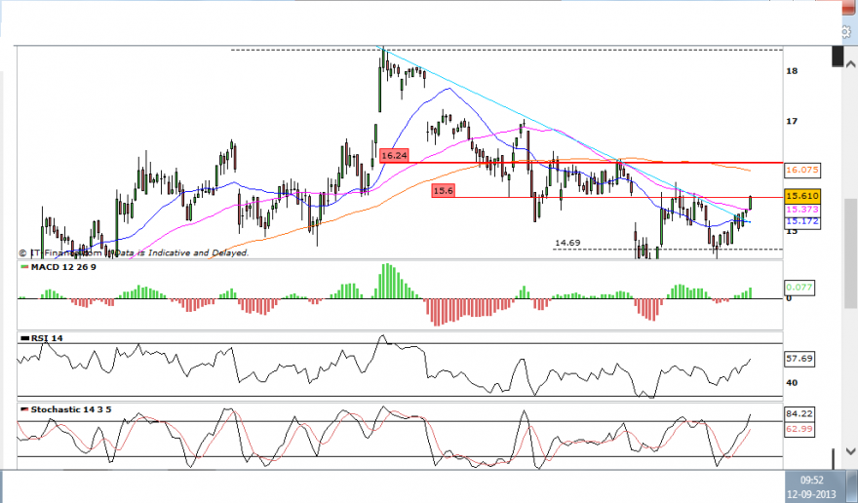Screen dimensions: 858x503
Task: Click the price axis label 17
Action: (x=792, y=121)
